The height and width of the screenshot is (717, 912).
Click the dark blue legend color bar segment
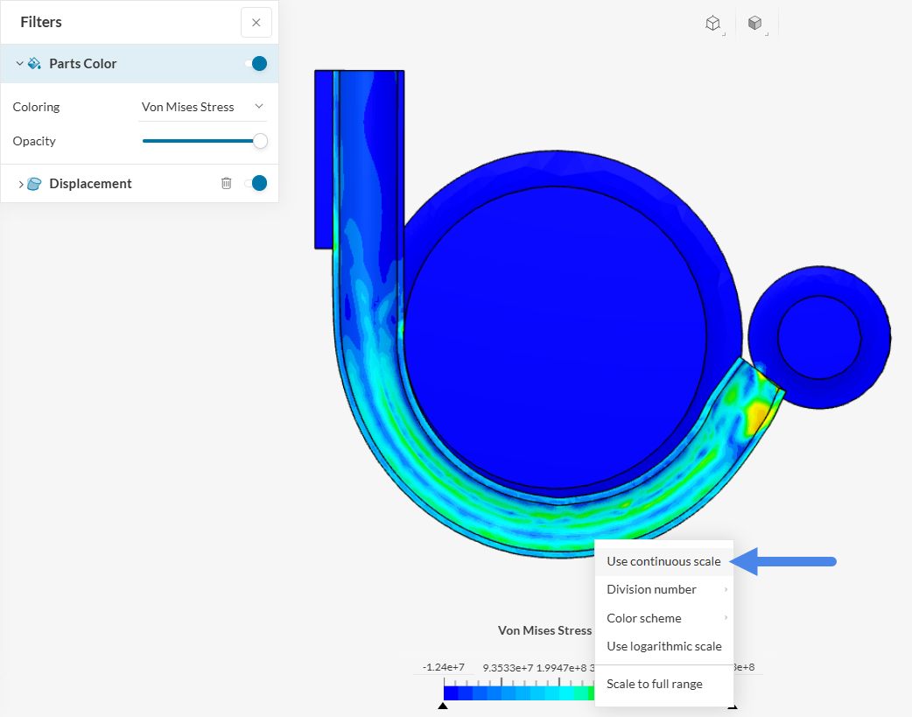click(451, 692)
